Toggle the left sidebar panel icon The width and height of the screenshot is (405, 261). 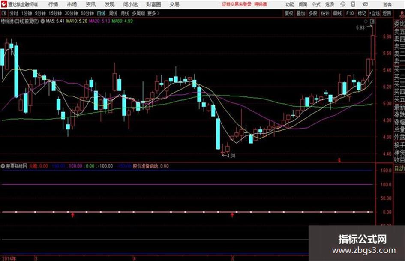click(x=4, y=13)
